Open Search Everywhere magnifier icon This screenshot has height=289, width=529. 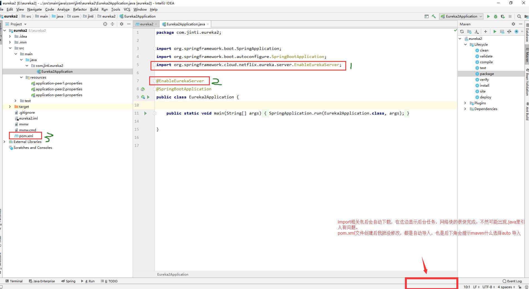(519, 16)
